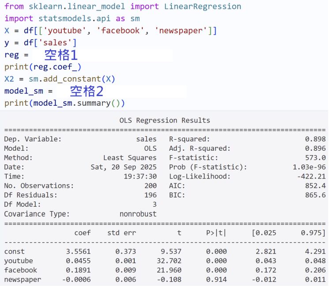Viewport: 330px width, 287px height.
Task: Select the AIC value 852.4
Action: tap(315, 186)
